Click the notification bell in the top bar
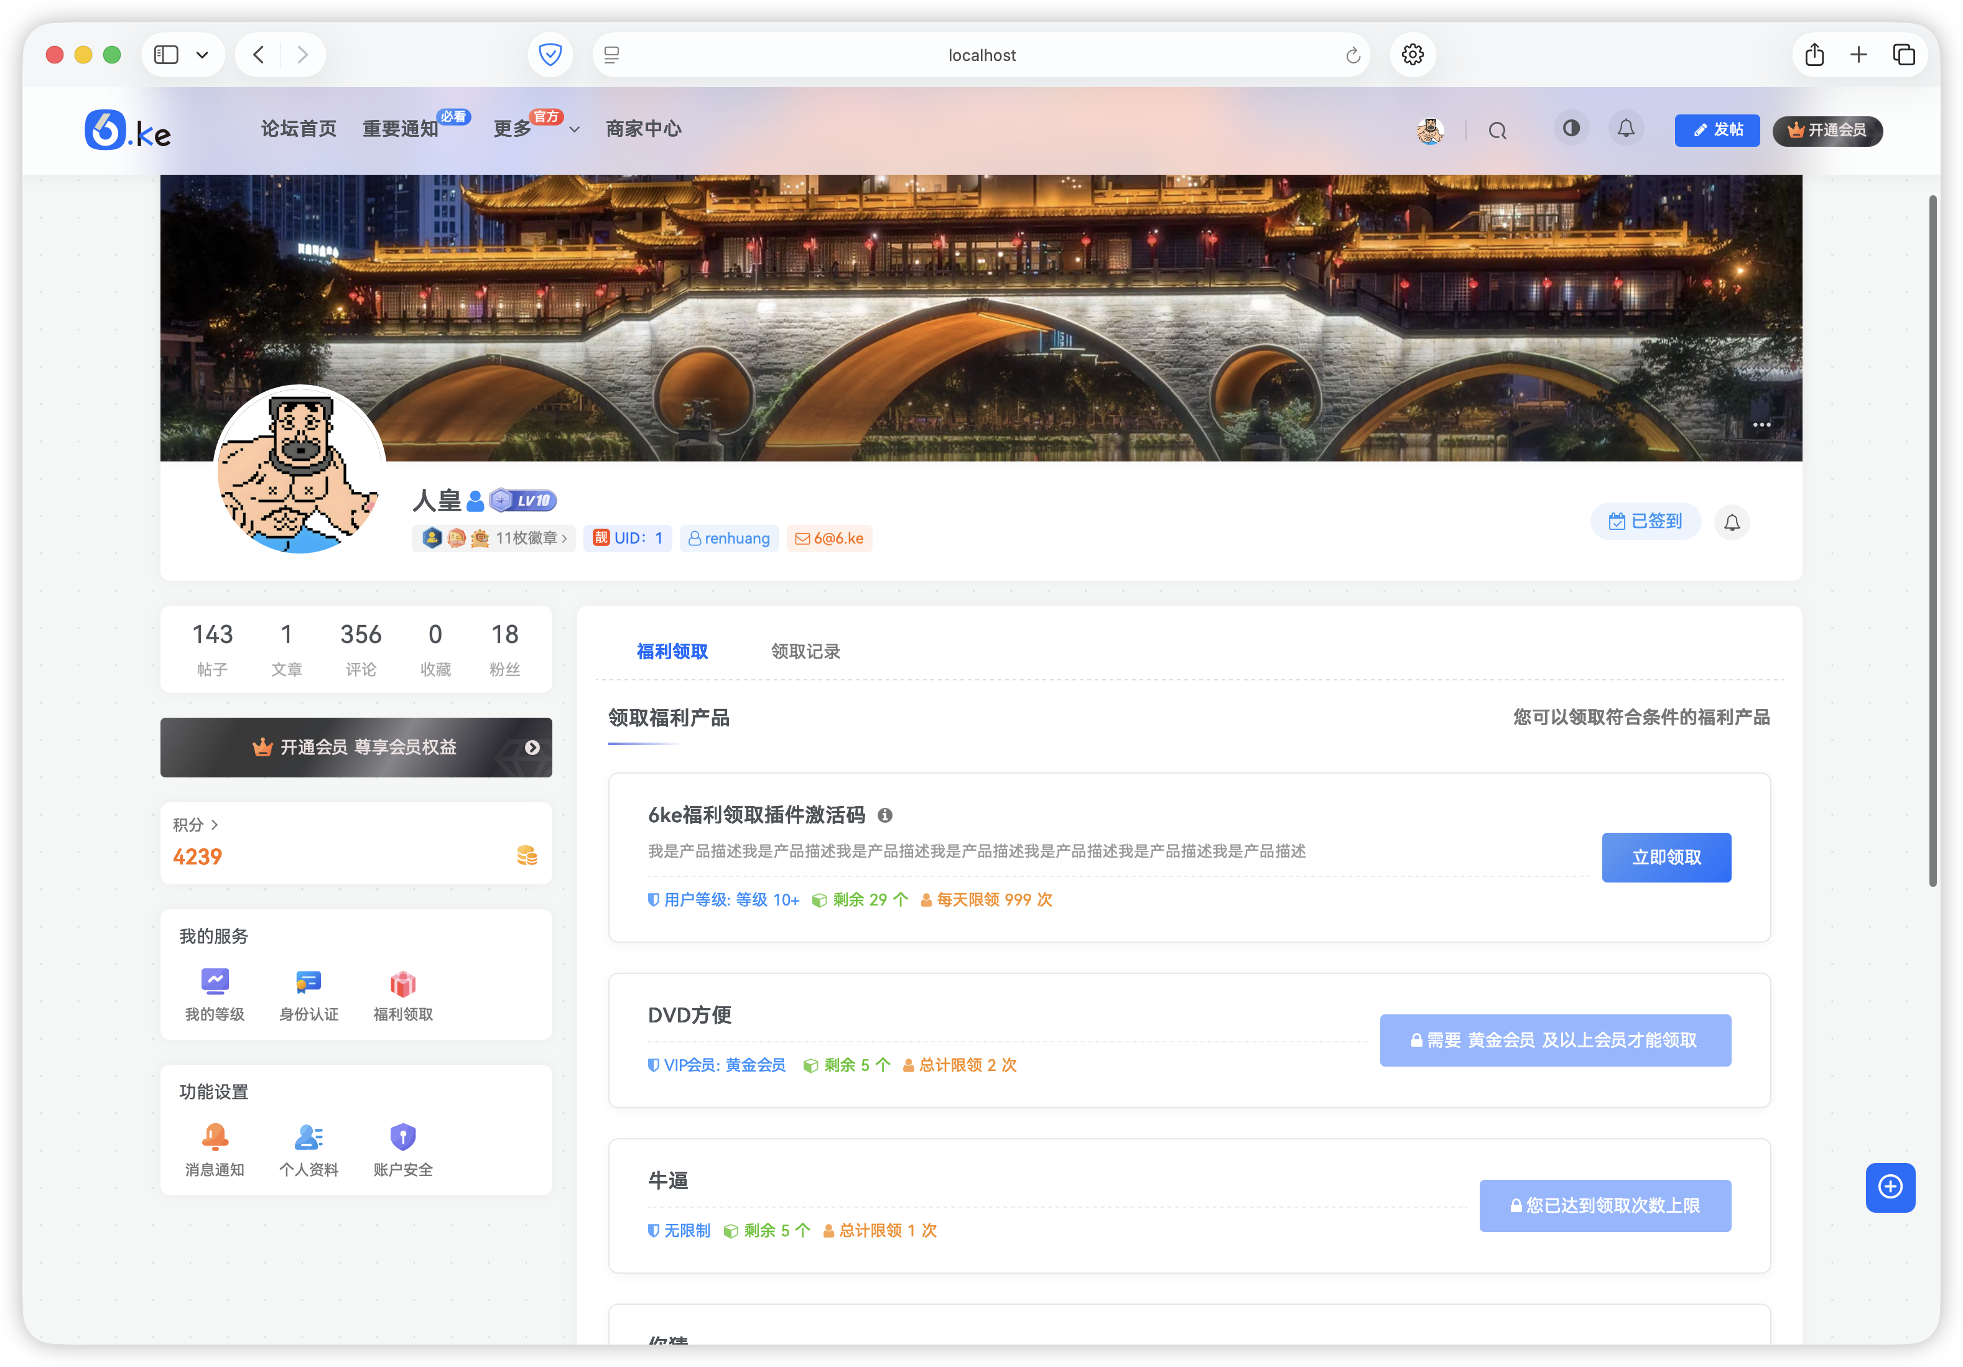 pyautogui.click(x=1626, y=129)
